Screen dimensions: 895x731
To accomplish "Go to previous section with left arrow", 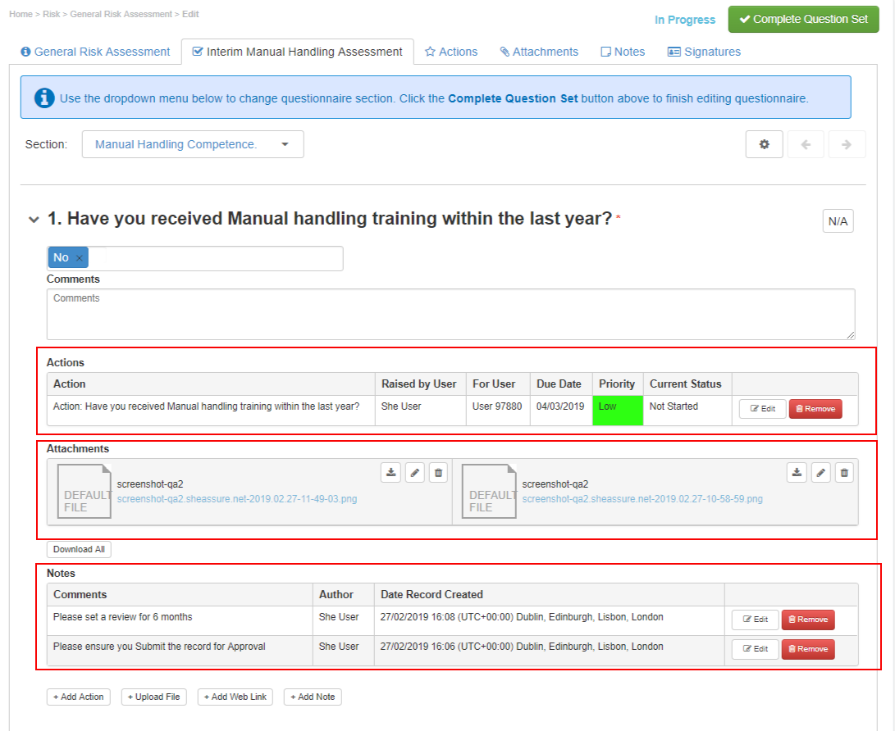I will coord(806,144).
